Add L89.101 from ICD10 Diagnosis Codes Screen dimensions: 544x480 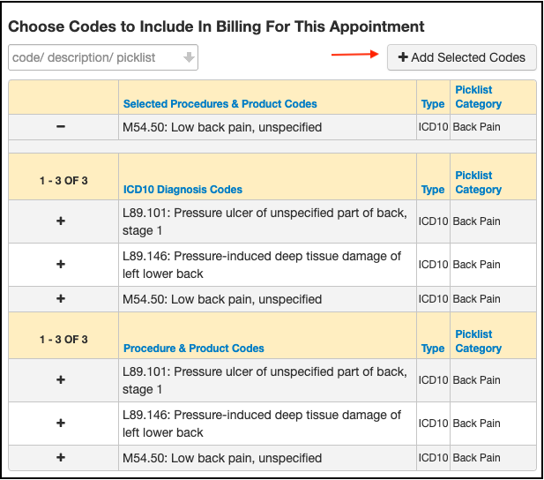point(61,221)
